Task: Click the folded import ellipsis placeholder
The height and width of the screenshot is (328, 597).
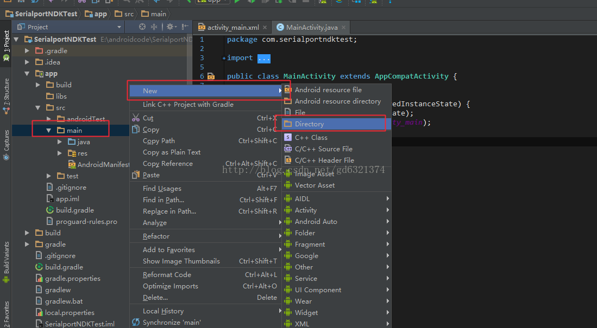Action: (264, 58)
